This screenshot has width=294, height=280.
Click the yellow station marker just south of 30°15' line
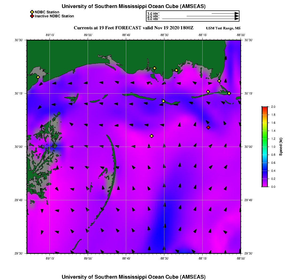click(x=164, y=101)
